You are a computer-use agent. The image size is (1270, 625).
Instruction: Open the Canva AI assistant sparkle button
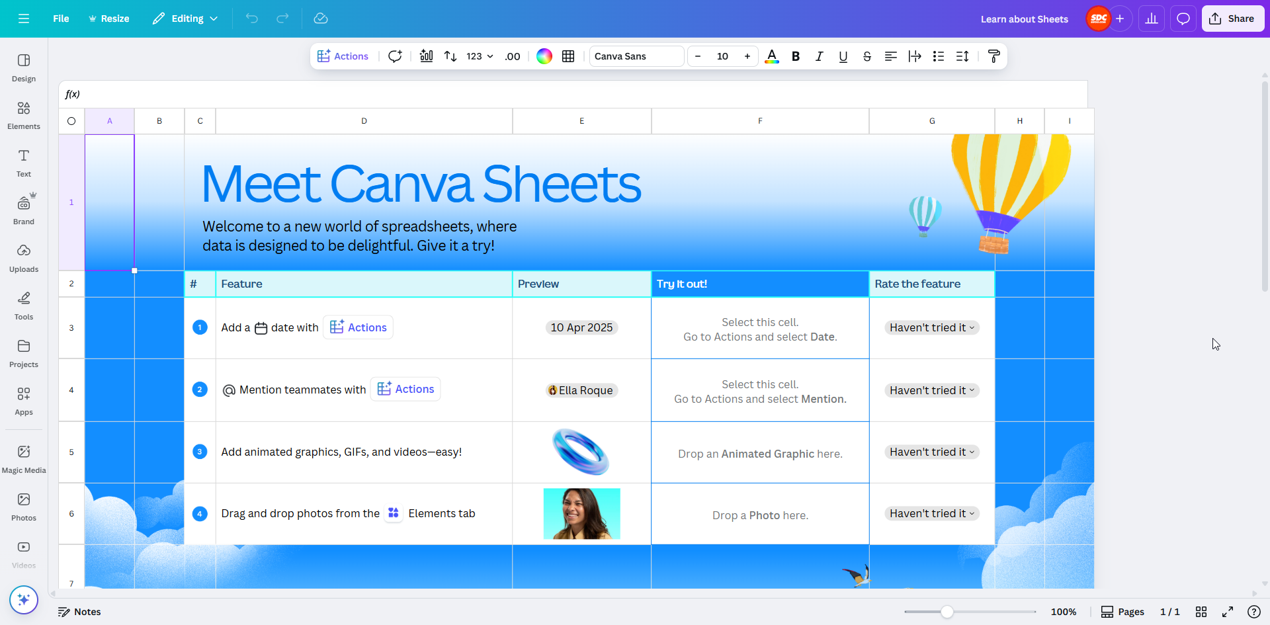(x=24, y=600)
